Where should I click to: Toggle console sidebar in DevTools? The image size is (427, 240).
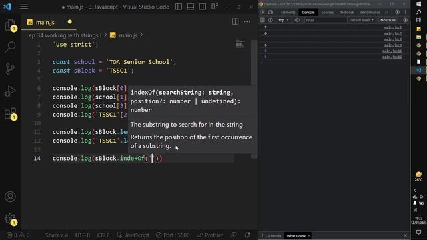pos(262,20)
